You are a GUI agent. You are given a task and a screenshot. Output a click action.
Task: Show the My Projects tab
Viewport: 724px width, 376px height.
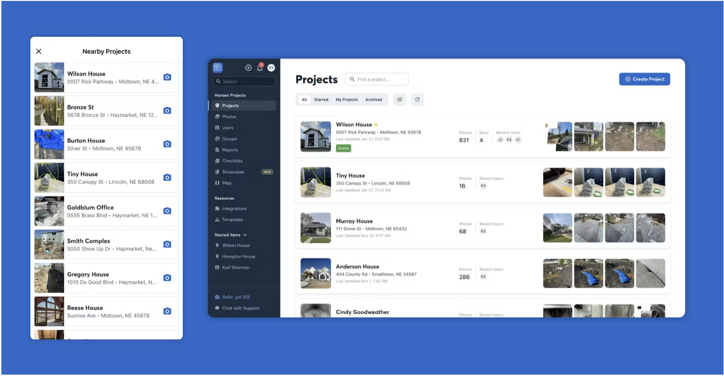pyautogui.click(x=347, y=100)
